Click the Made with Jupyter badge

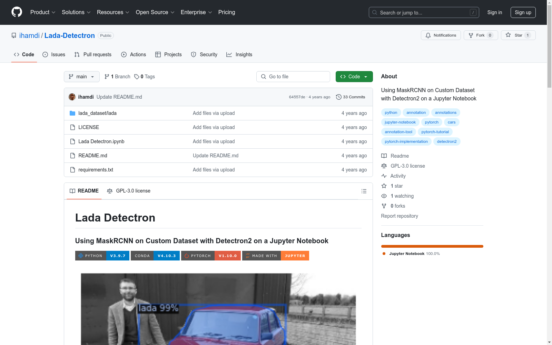tap(276, 256)
